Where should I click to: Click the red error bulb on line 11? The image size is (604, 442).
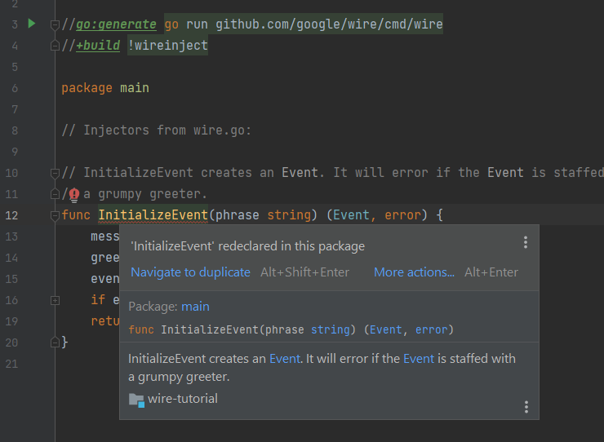tap(74, 195)
